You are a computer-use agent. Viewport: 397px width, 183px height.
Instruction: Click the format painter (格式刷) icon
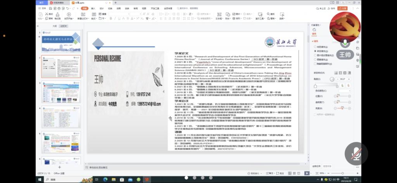pyautogui.click(x=57, y=16)
